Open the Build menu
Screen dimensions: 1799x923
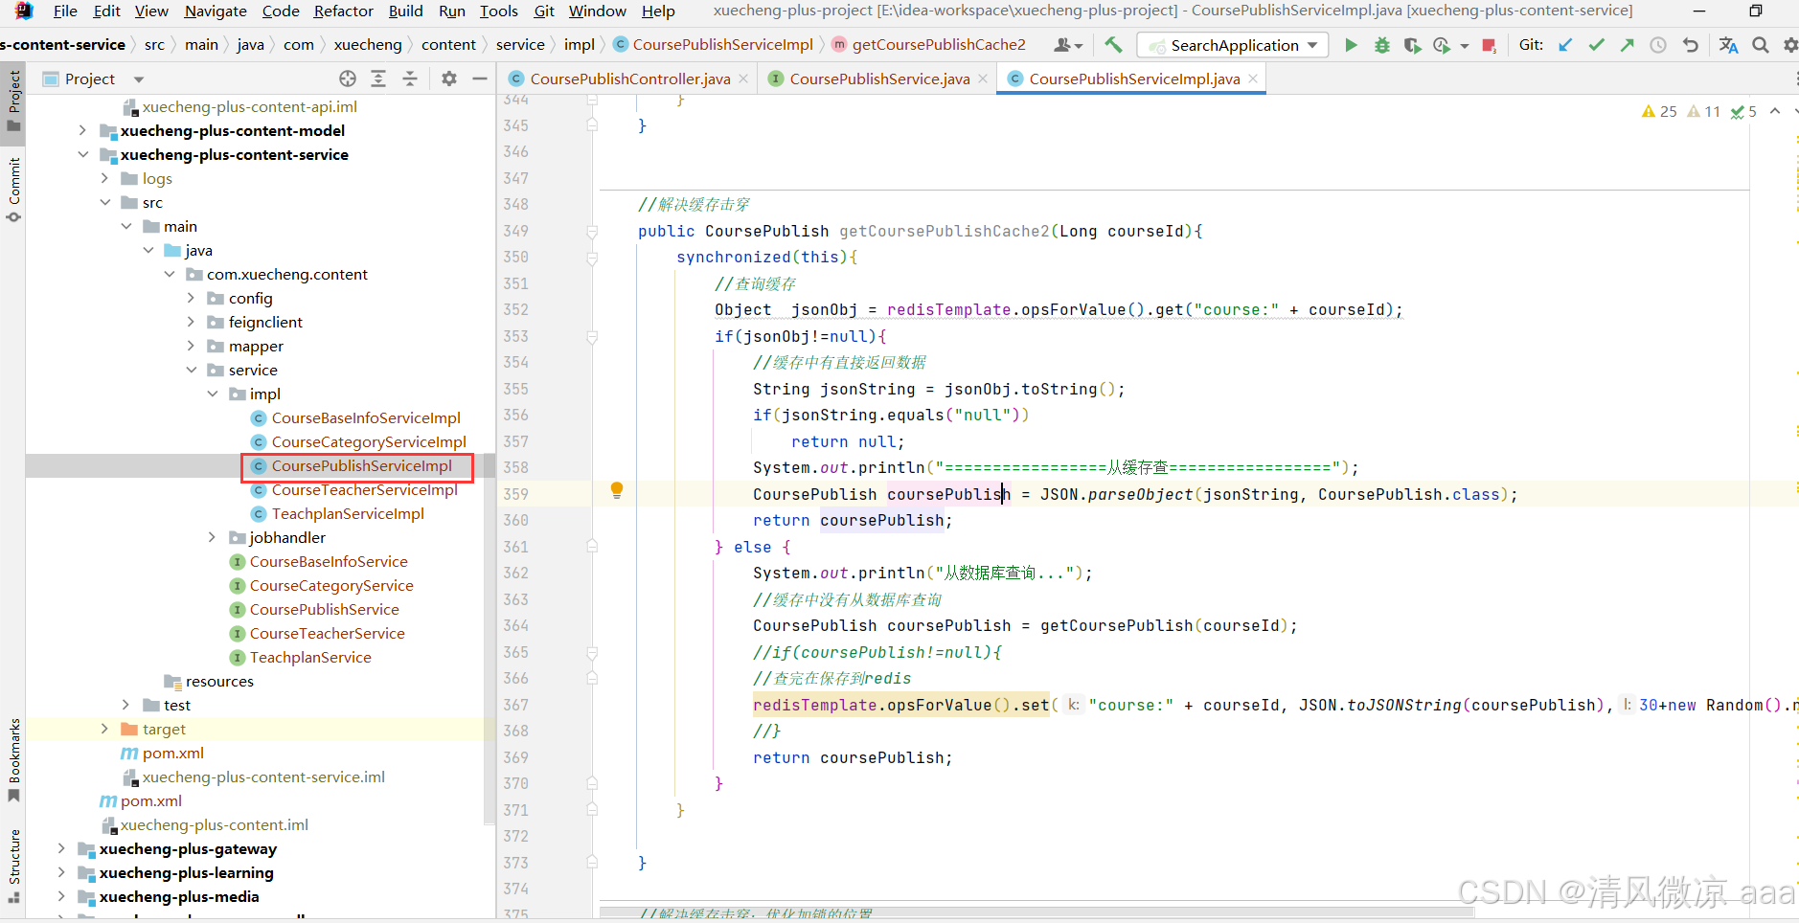[x=405, y=11]
